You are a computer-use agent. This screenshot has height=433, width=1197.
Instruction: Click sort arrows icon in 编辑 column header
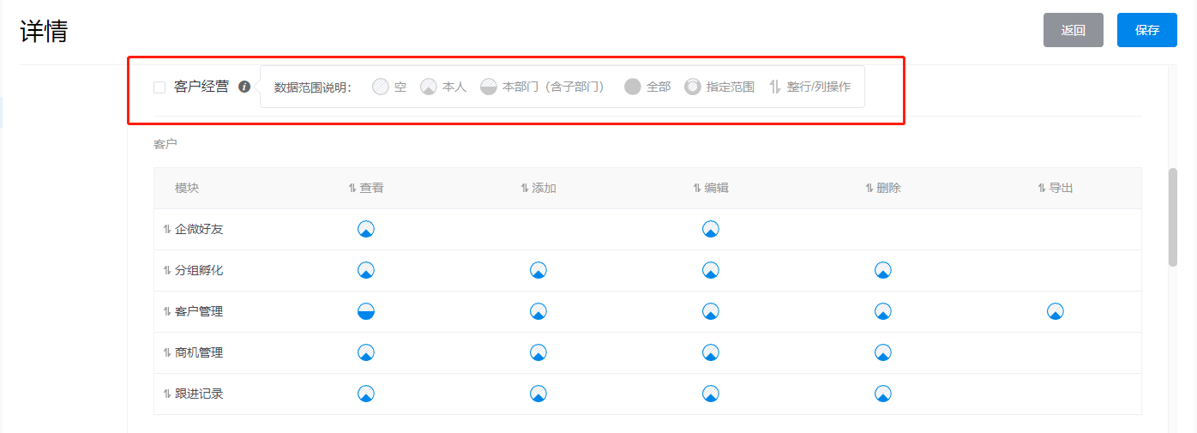click(x=697, y=188)
